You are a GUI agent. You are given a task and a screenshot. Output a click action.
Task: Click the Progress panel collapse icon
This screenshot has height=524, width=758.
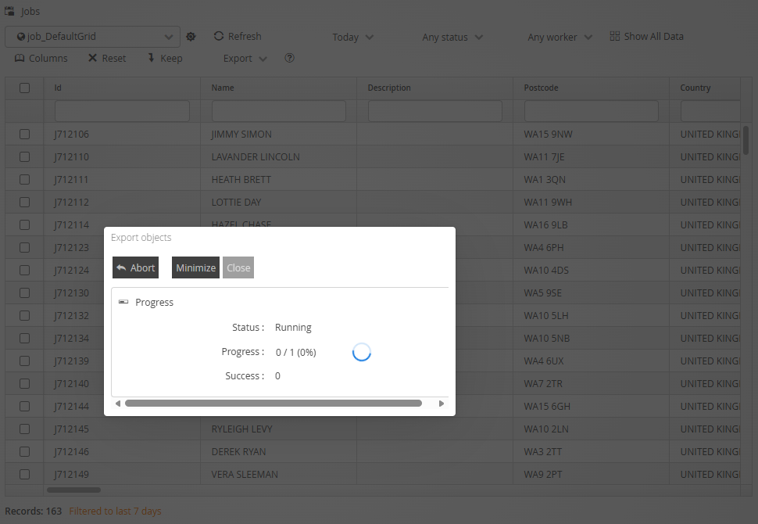[x=123, y=302]
